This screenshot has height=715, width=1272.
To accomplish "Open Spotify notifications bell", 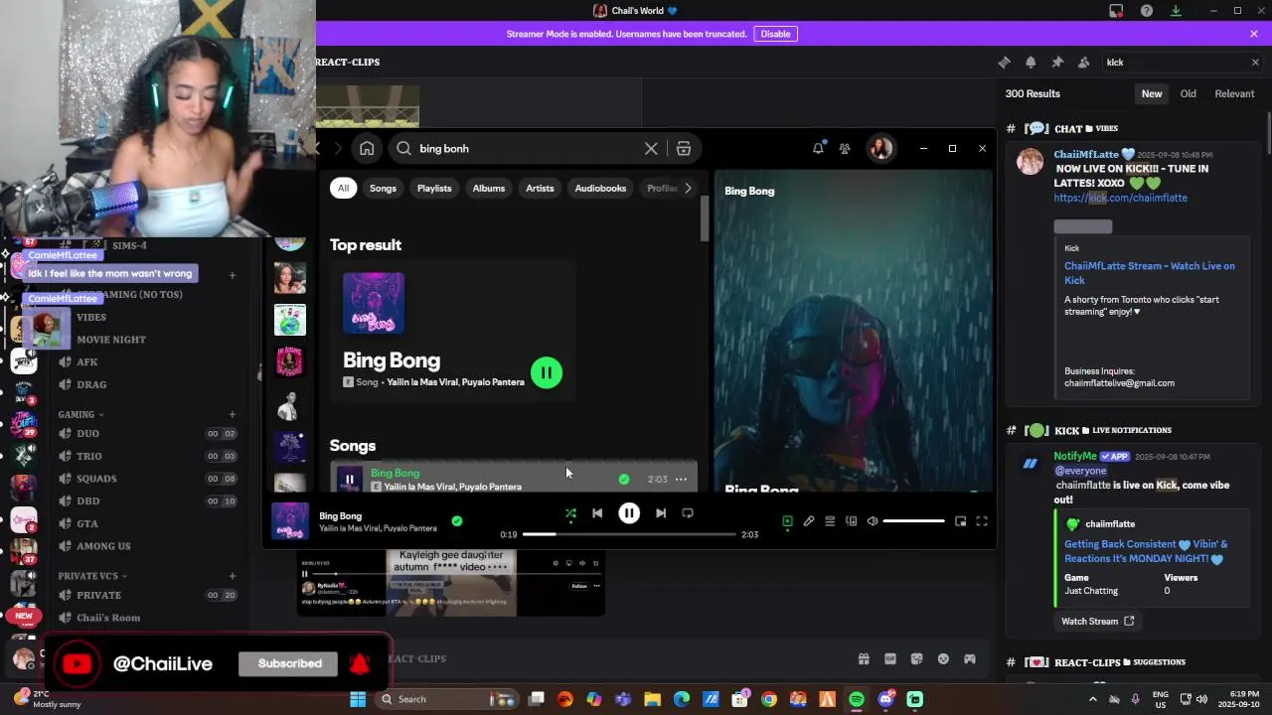I will pos(818,148).
